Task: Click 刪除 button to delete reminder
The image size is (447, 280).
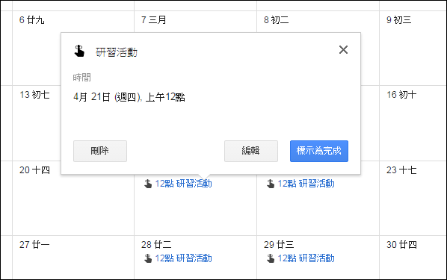Action: coord(100,151)
